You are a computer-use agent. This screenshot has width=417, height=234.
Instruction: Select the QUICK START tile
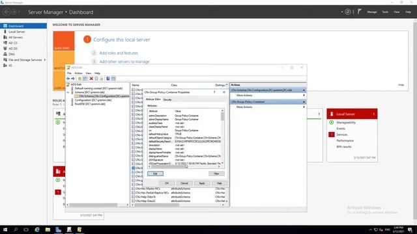[64, 41]
